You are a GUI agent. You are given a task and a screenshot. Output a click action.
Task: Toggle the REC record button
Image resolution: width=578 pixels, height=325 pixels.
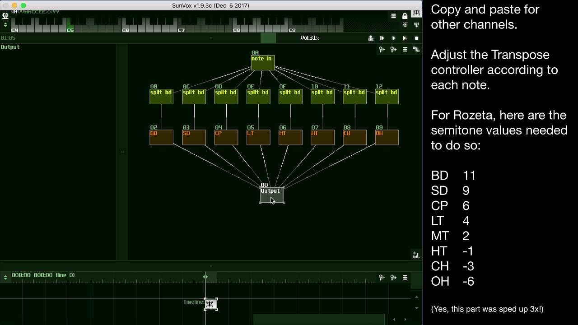coord(371,38)
